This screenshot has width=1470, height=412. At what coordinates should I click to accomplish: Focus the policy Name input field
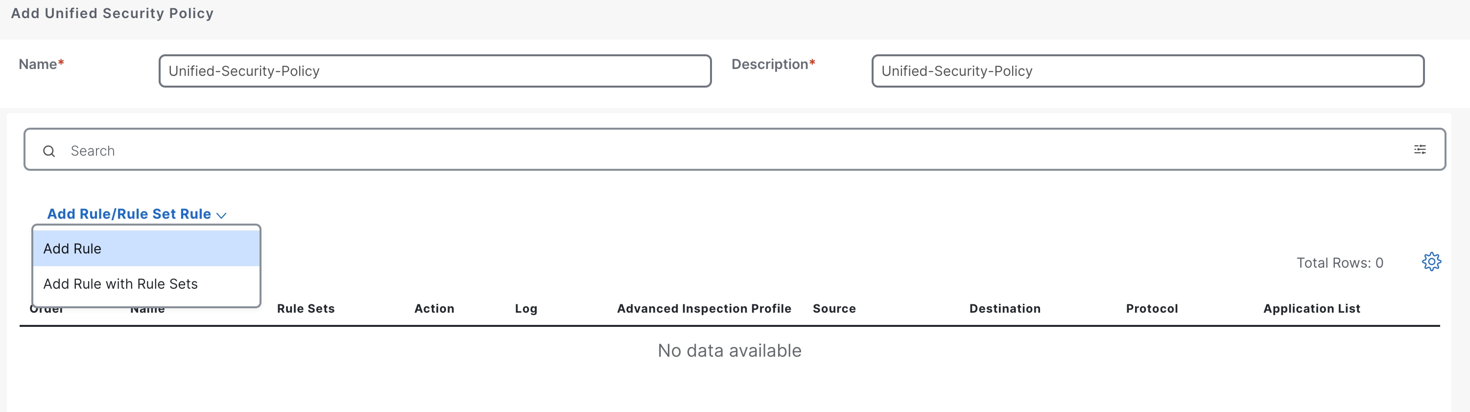click(x=434, y=71)
